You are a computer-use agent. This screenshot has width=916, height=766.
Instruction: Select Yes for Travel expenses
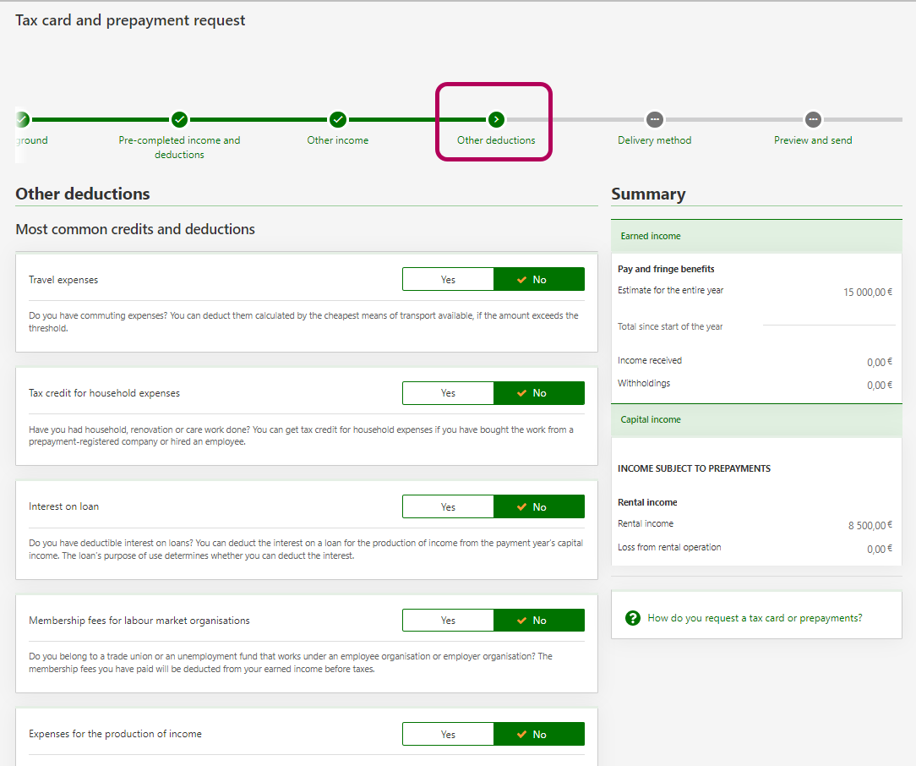point(448,280)
